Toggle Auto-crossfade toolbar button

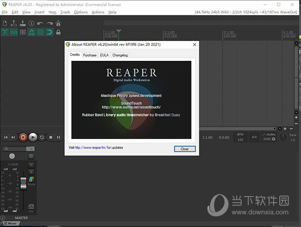point(5,32)
